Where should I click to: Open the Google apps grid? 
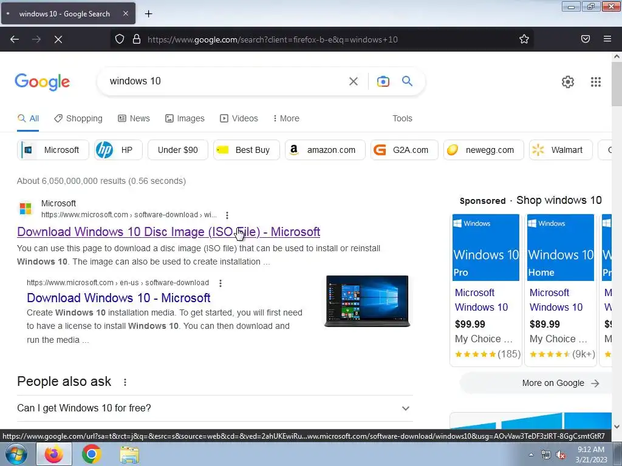tap(595, 82)
